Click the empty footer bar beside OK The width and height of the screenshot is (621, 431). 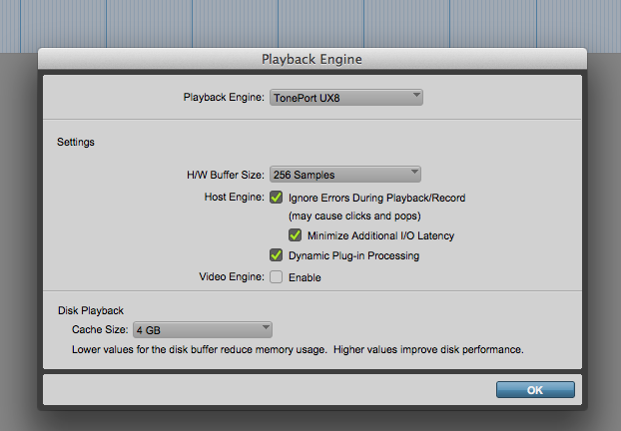pyautogui.click(x=270, y=389)
